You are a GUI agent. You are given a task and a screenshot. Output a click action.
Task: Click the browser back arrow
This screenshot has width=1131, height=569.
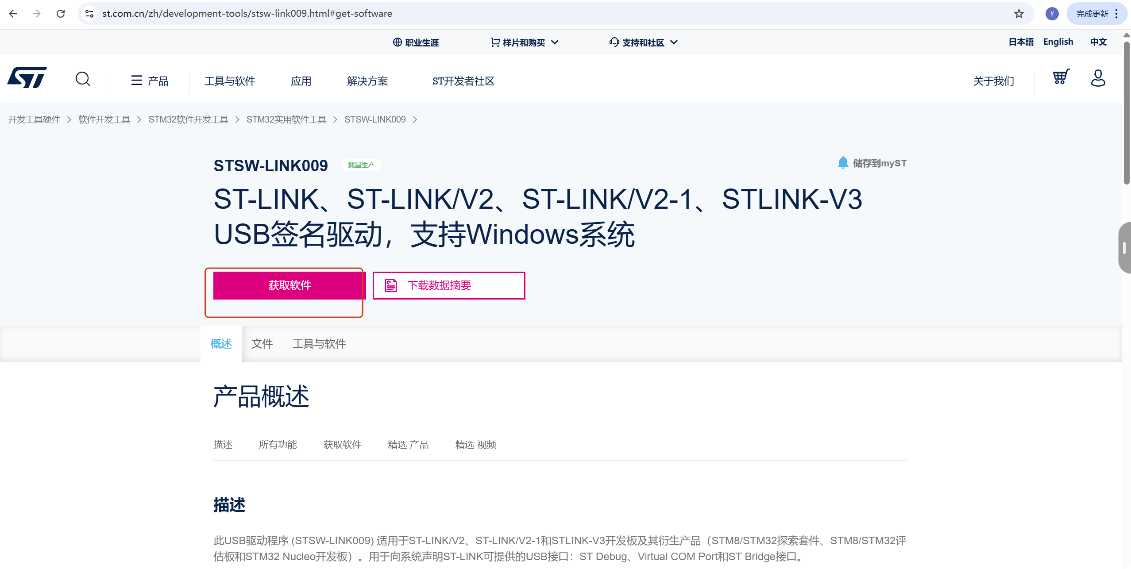point(13,14)
